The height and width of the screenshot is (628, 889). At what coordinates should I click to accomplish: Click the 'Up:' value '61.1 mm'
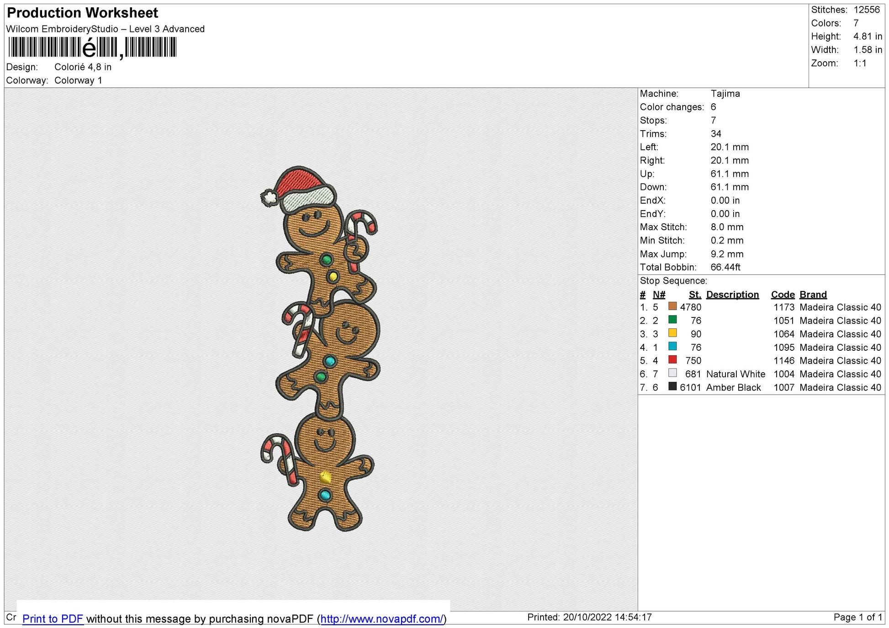(730, 174)
